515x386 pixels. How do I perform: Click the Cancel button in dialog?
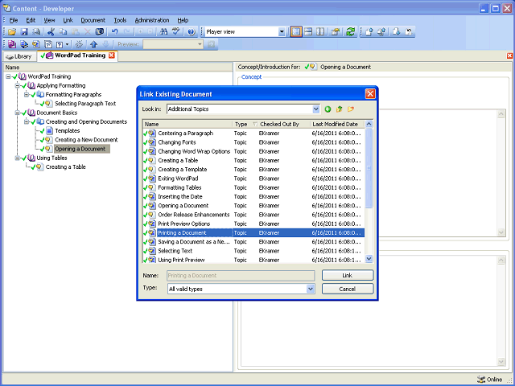coord(348,289)
